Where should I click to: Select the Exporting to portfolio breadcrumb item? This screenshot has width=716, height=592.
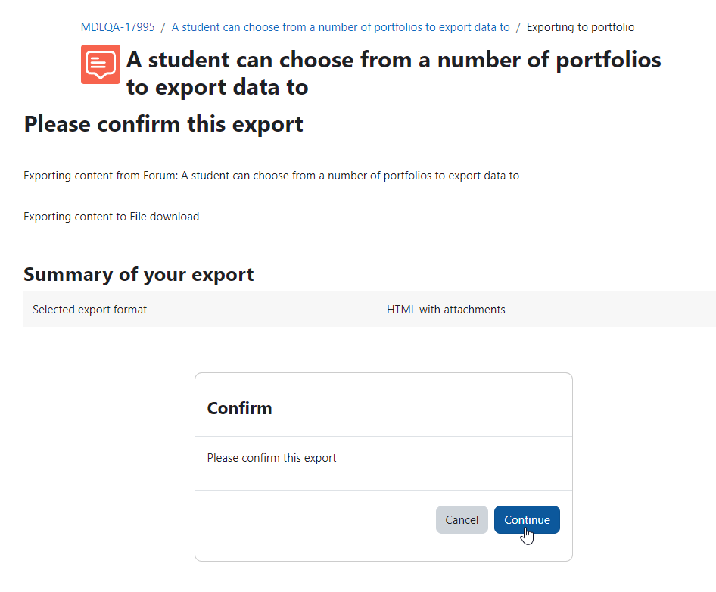pos(581,27)
